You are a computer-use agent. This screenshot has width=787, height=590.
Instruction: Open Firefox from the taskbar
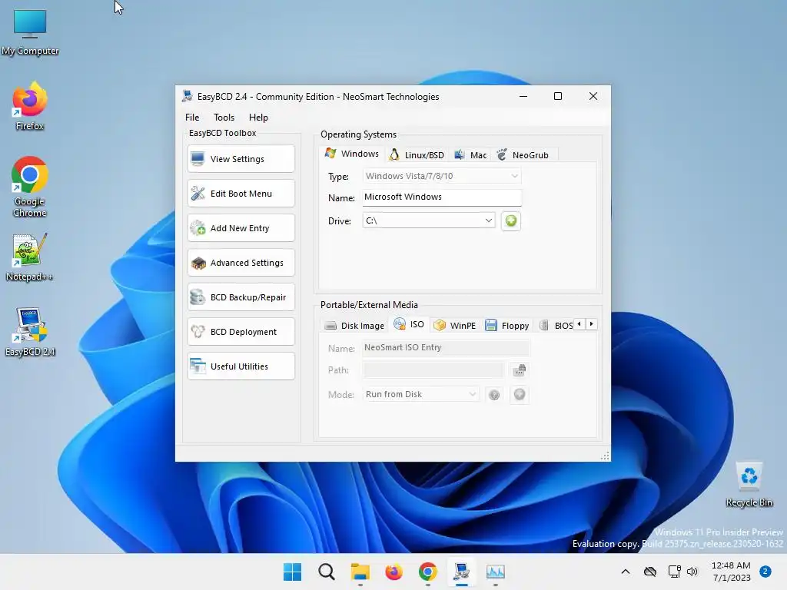394,572
